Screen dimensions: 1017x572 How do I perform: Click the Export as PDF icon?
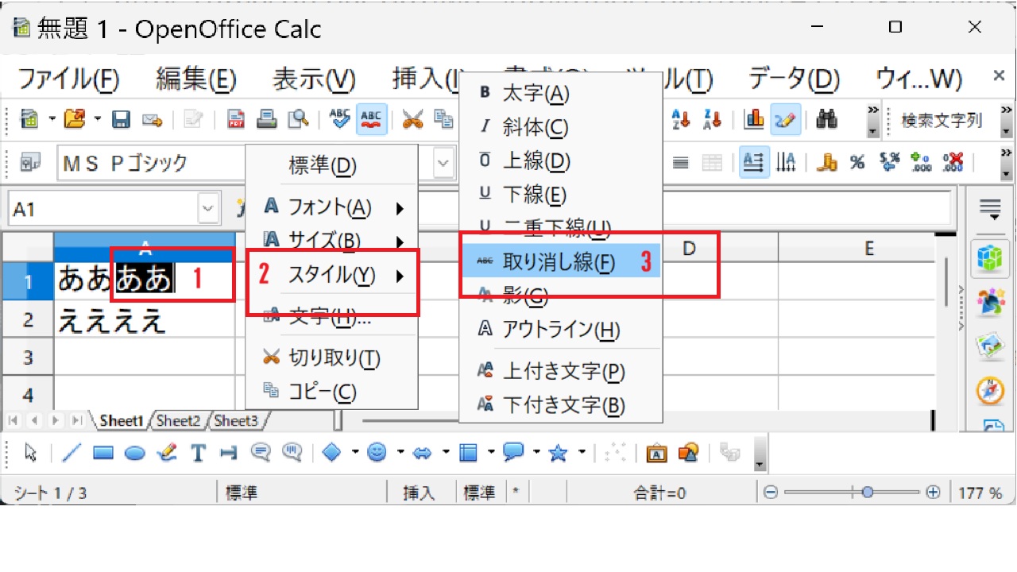tap(236, 120)
